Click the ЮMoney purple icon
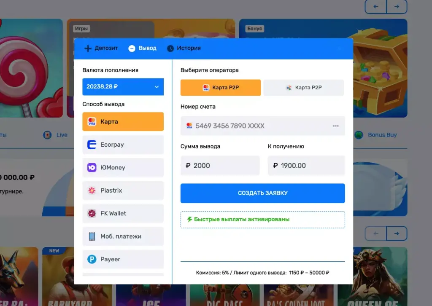Viewport: 432px width, 306px height. pyautogui.click(x=92, y=168)
